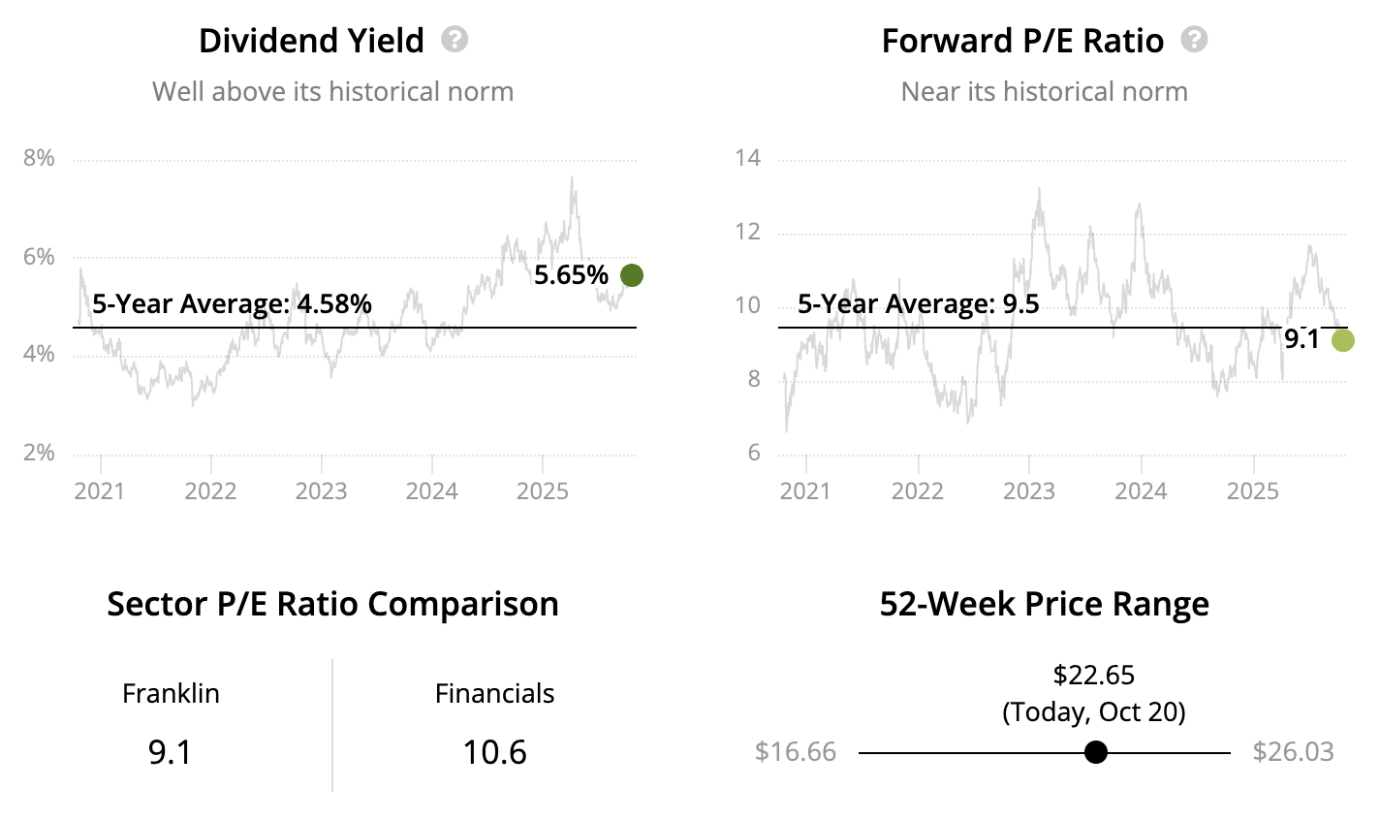Click "Well above its historical norm" subtitle

(x=332, y=92)
